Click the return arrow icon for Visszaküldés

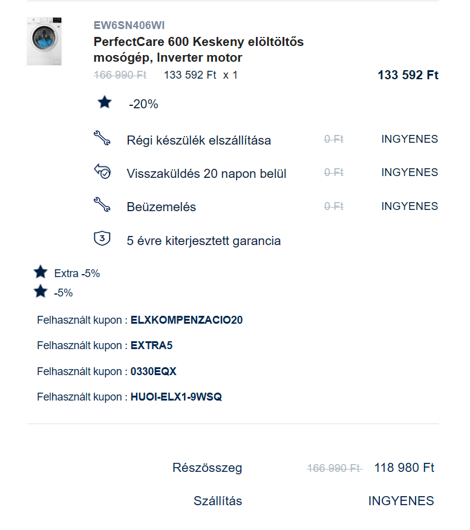click(x=102, y=171)
